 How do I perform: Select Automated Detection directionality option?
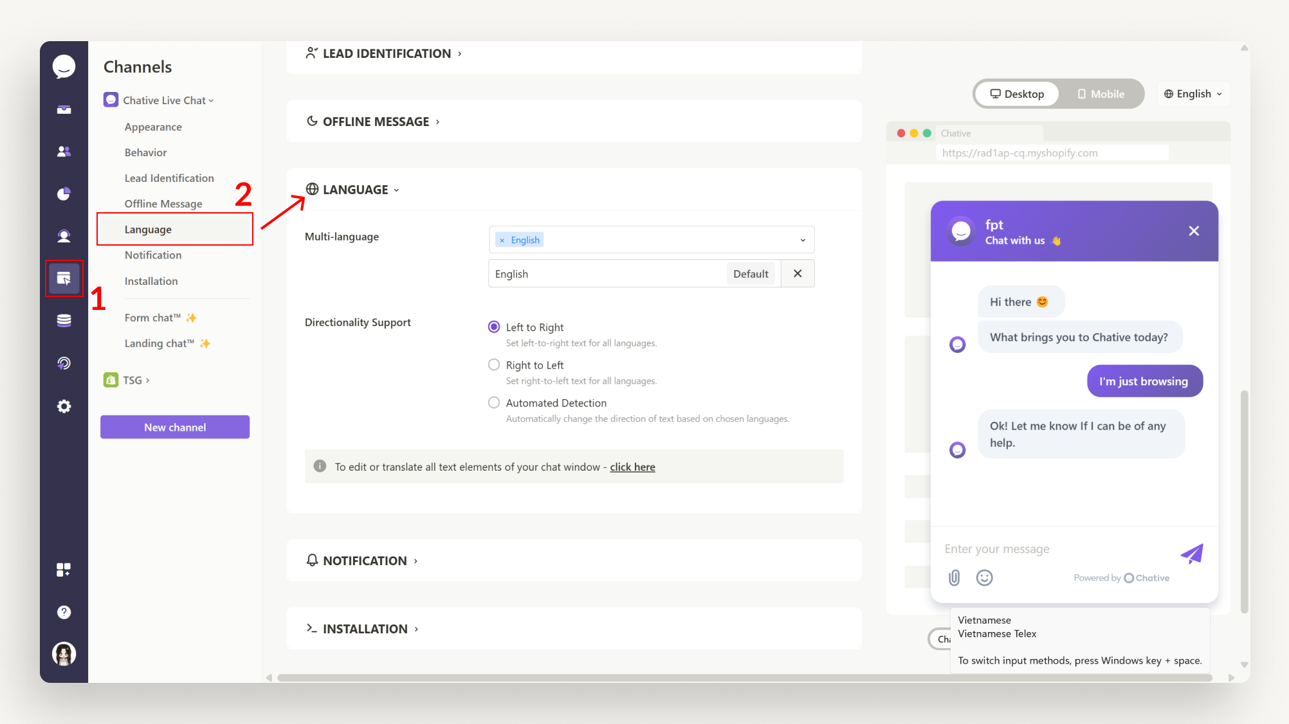point(494,403)
